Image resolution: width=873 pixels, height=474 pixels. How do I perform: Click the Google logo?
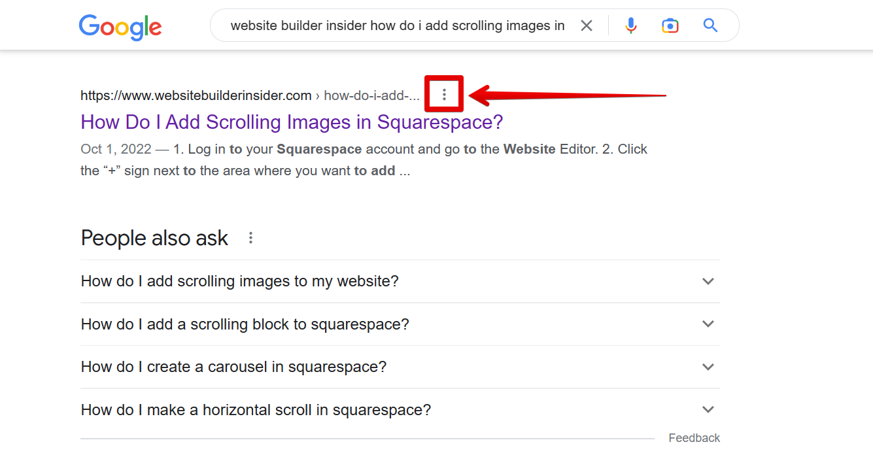[120, 27]
